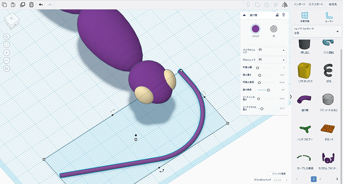Click the 壁の厚さ slider handle

click(260, 75)
